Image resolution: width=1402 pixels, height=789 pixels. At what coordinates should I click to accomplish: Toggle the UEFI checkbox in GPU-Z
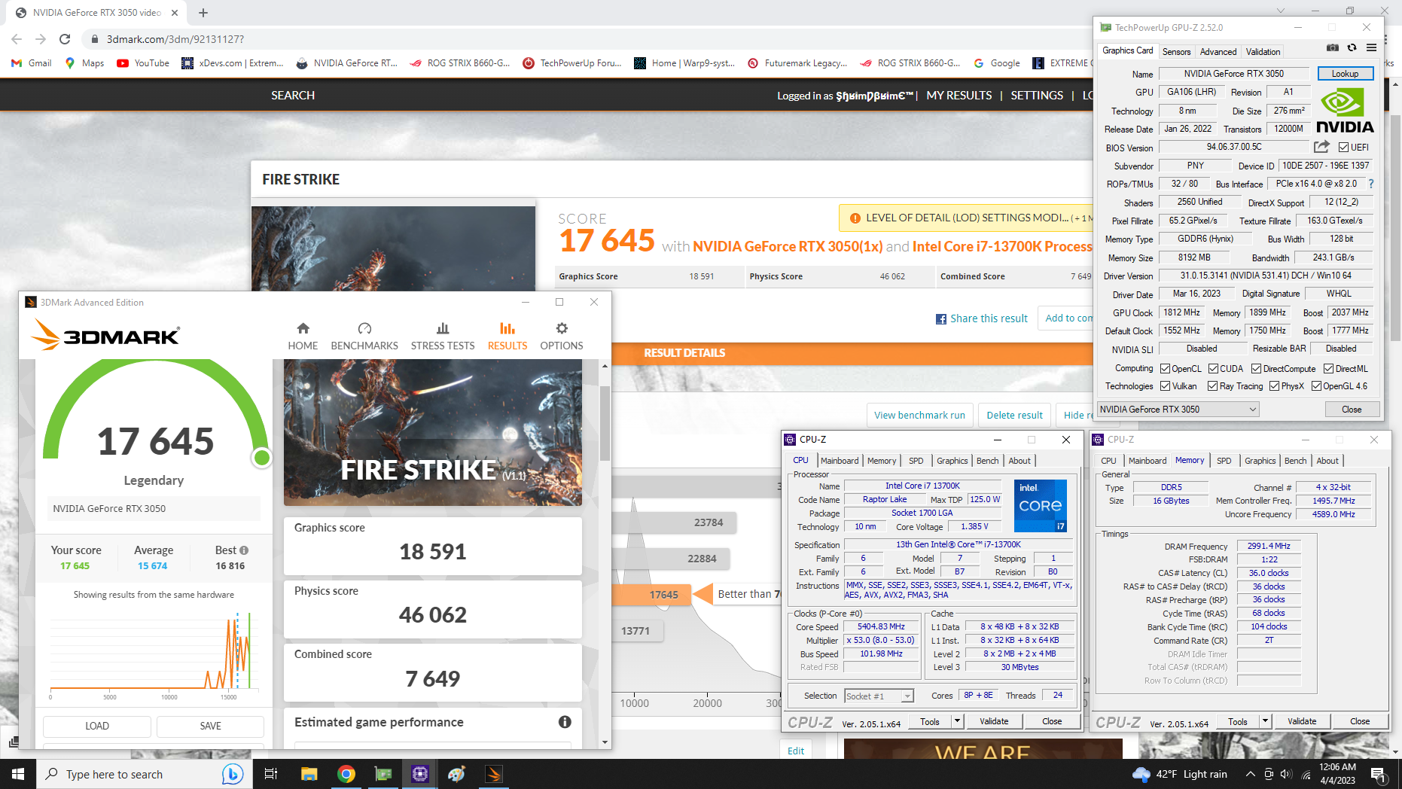pos(1343,148)
